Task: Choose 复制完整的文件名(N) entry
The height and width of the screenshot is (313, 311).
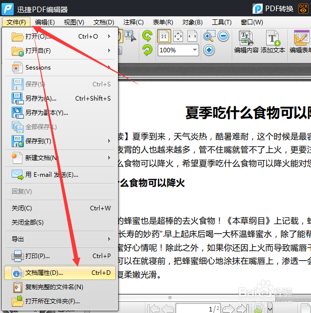Action: click(x=60, y=287)
